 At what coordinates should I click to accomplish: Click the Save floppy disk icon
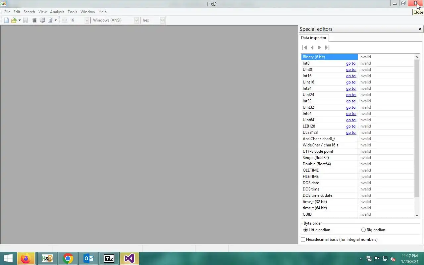click(x=25, y=20)
